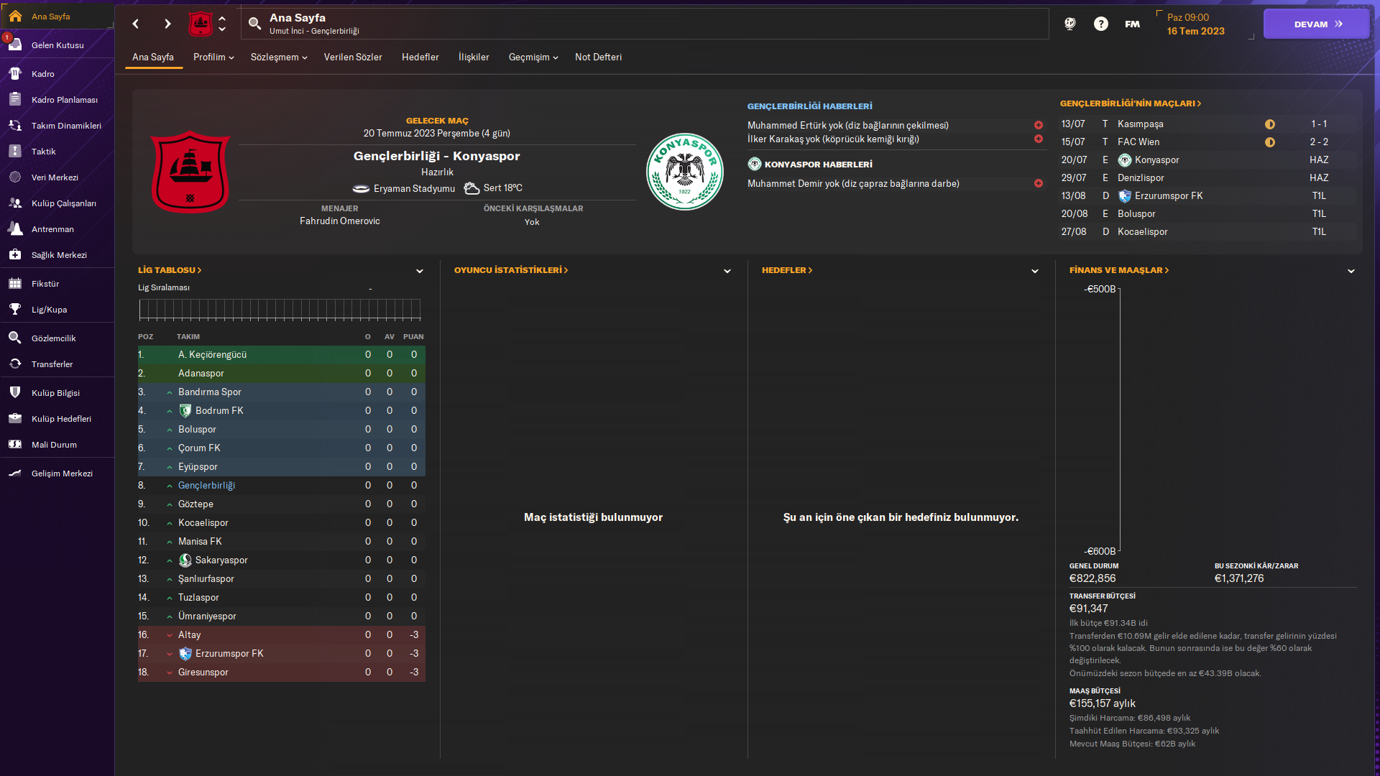Viewport: 1380px width, 776px height.
Task: Open Oyuncu İstatistikleri panel dropdown chevron
Action: click(x=727, y=271)
